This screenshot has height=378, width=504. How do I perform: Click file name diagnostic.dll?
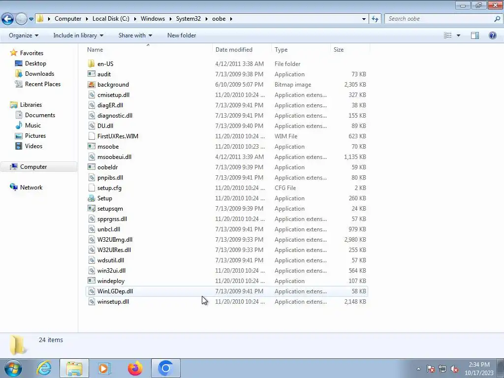tap(115, 115)
